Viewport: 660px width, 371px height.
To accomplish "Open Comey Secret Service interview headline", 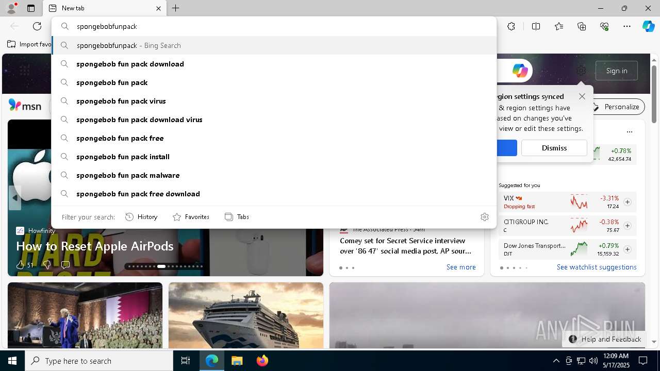I will (x=406, y=246).
